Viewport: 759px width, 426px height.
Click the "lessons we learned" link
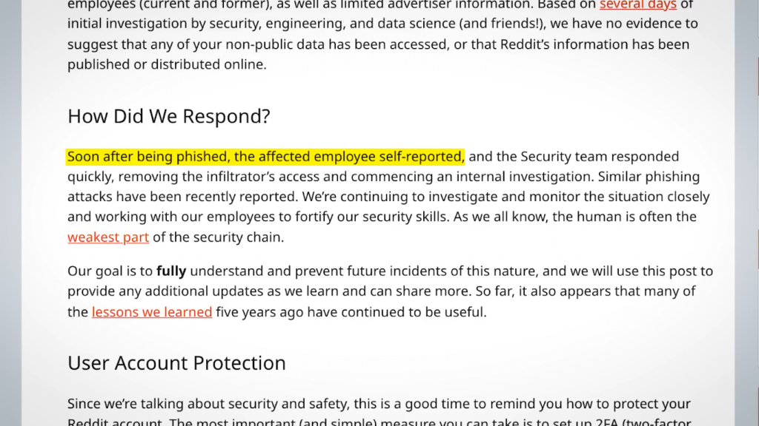pyautogui.click(x=152, y=312)
